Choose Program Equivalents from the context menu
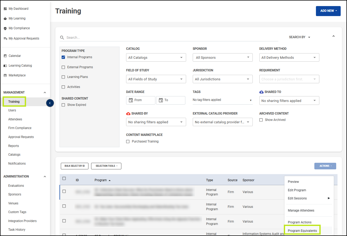347x236 pixels. click(x=302, y=231)
